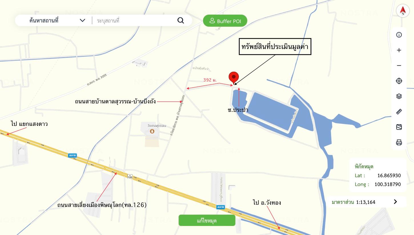Print the map with printer icon
This screenshot has width=414, height=235.
tap(399, 142)
